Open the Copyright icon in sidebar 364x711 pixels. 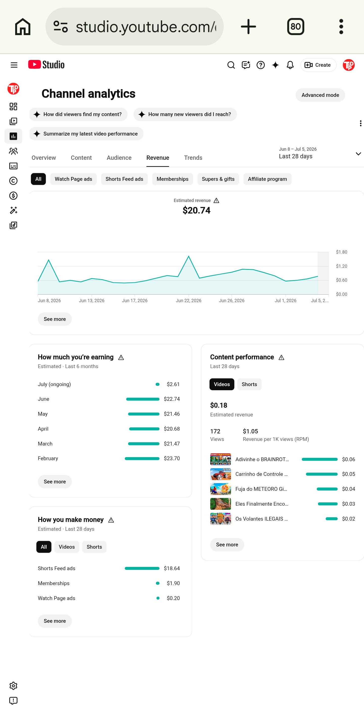point(13,181)
